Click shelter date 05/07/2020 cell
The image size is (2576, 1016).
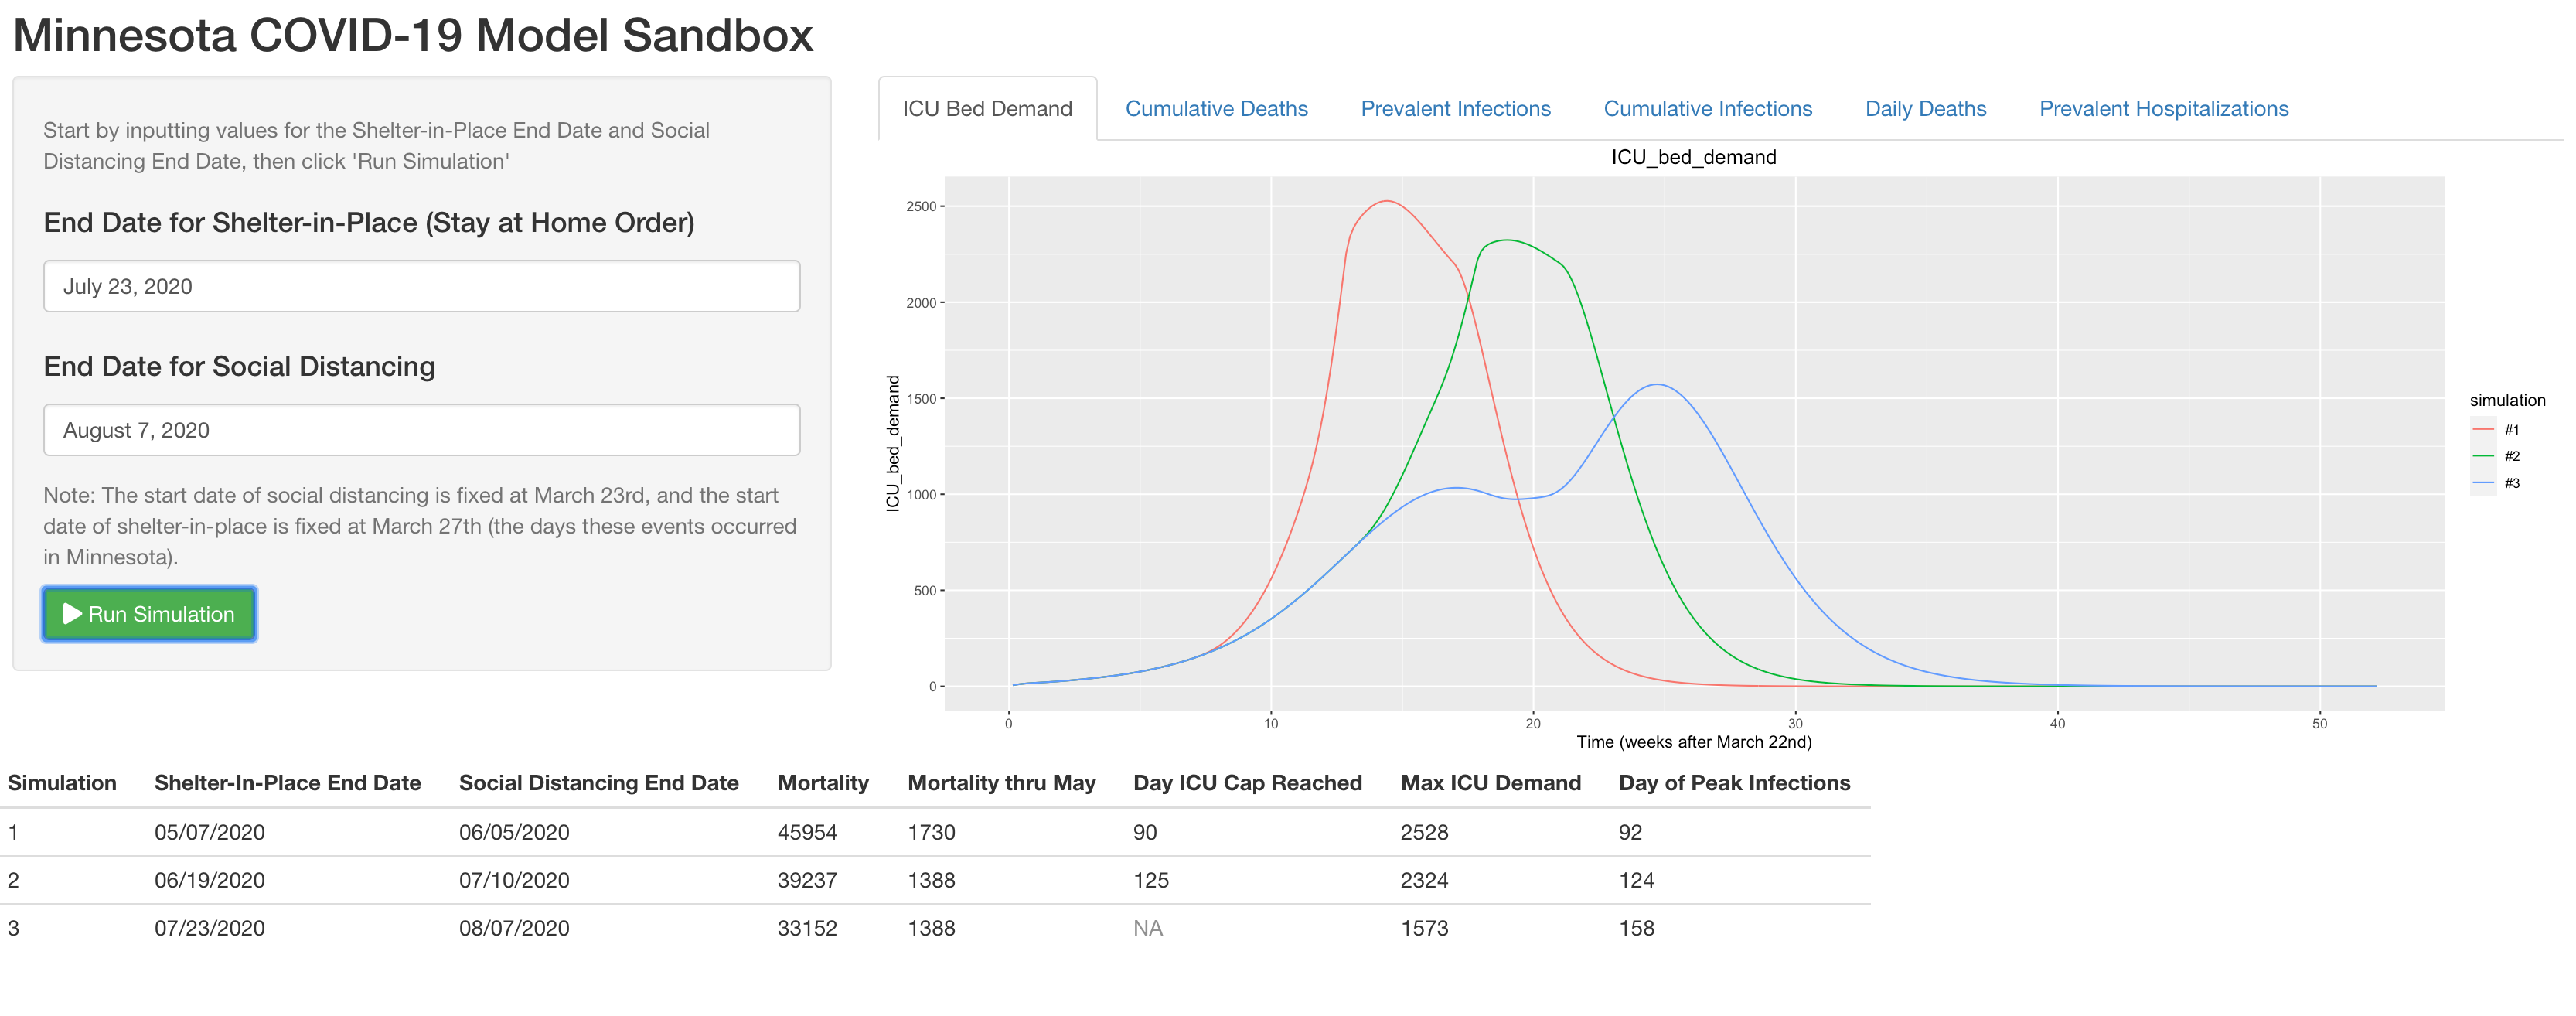tap(209, 832)
